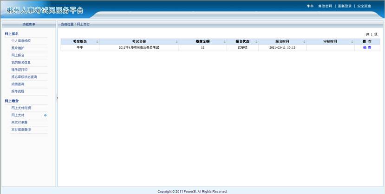Go to 报名审核状态查询 in the sidebar
Viewport: 385px width, 194px height.
click(x=24, y=77)
